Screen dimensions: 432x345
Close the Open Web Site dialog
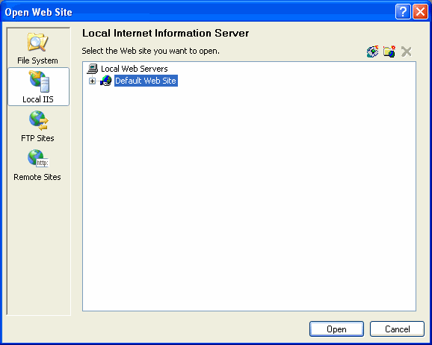pos(420,12)
